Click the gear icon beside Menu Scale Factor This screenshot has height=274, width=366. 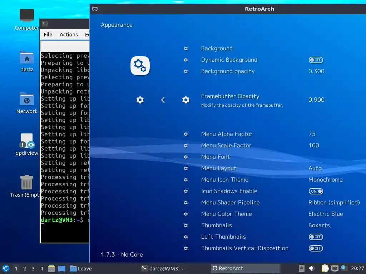pyautogui.click(x=186, y=146)
